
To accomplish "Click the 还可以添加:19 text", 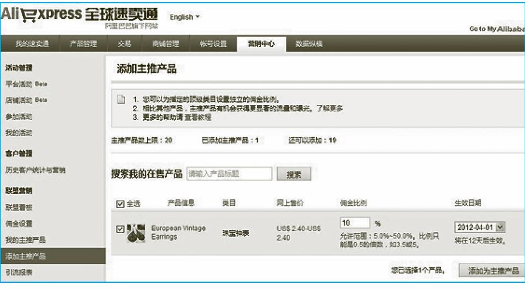I will (x=312, y=140).
